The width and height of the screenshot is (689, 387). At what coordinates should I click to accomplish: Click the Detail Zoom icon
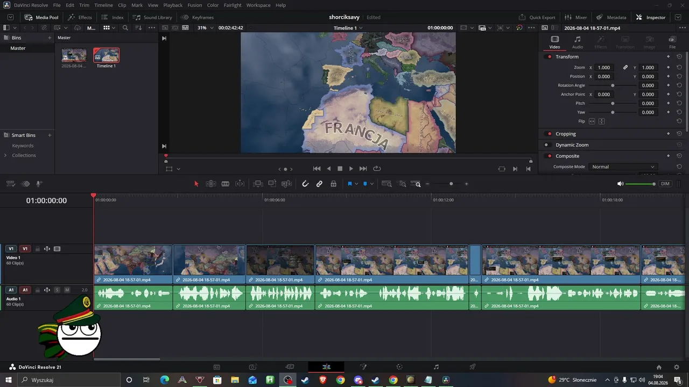[403, 184]
